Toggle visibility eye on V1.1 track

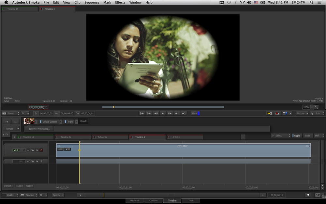[x=28, y=161]
